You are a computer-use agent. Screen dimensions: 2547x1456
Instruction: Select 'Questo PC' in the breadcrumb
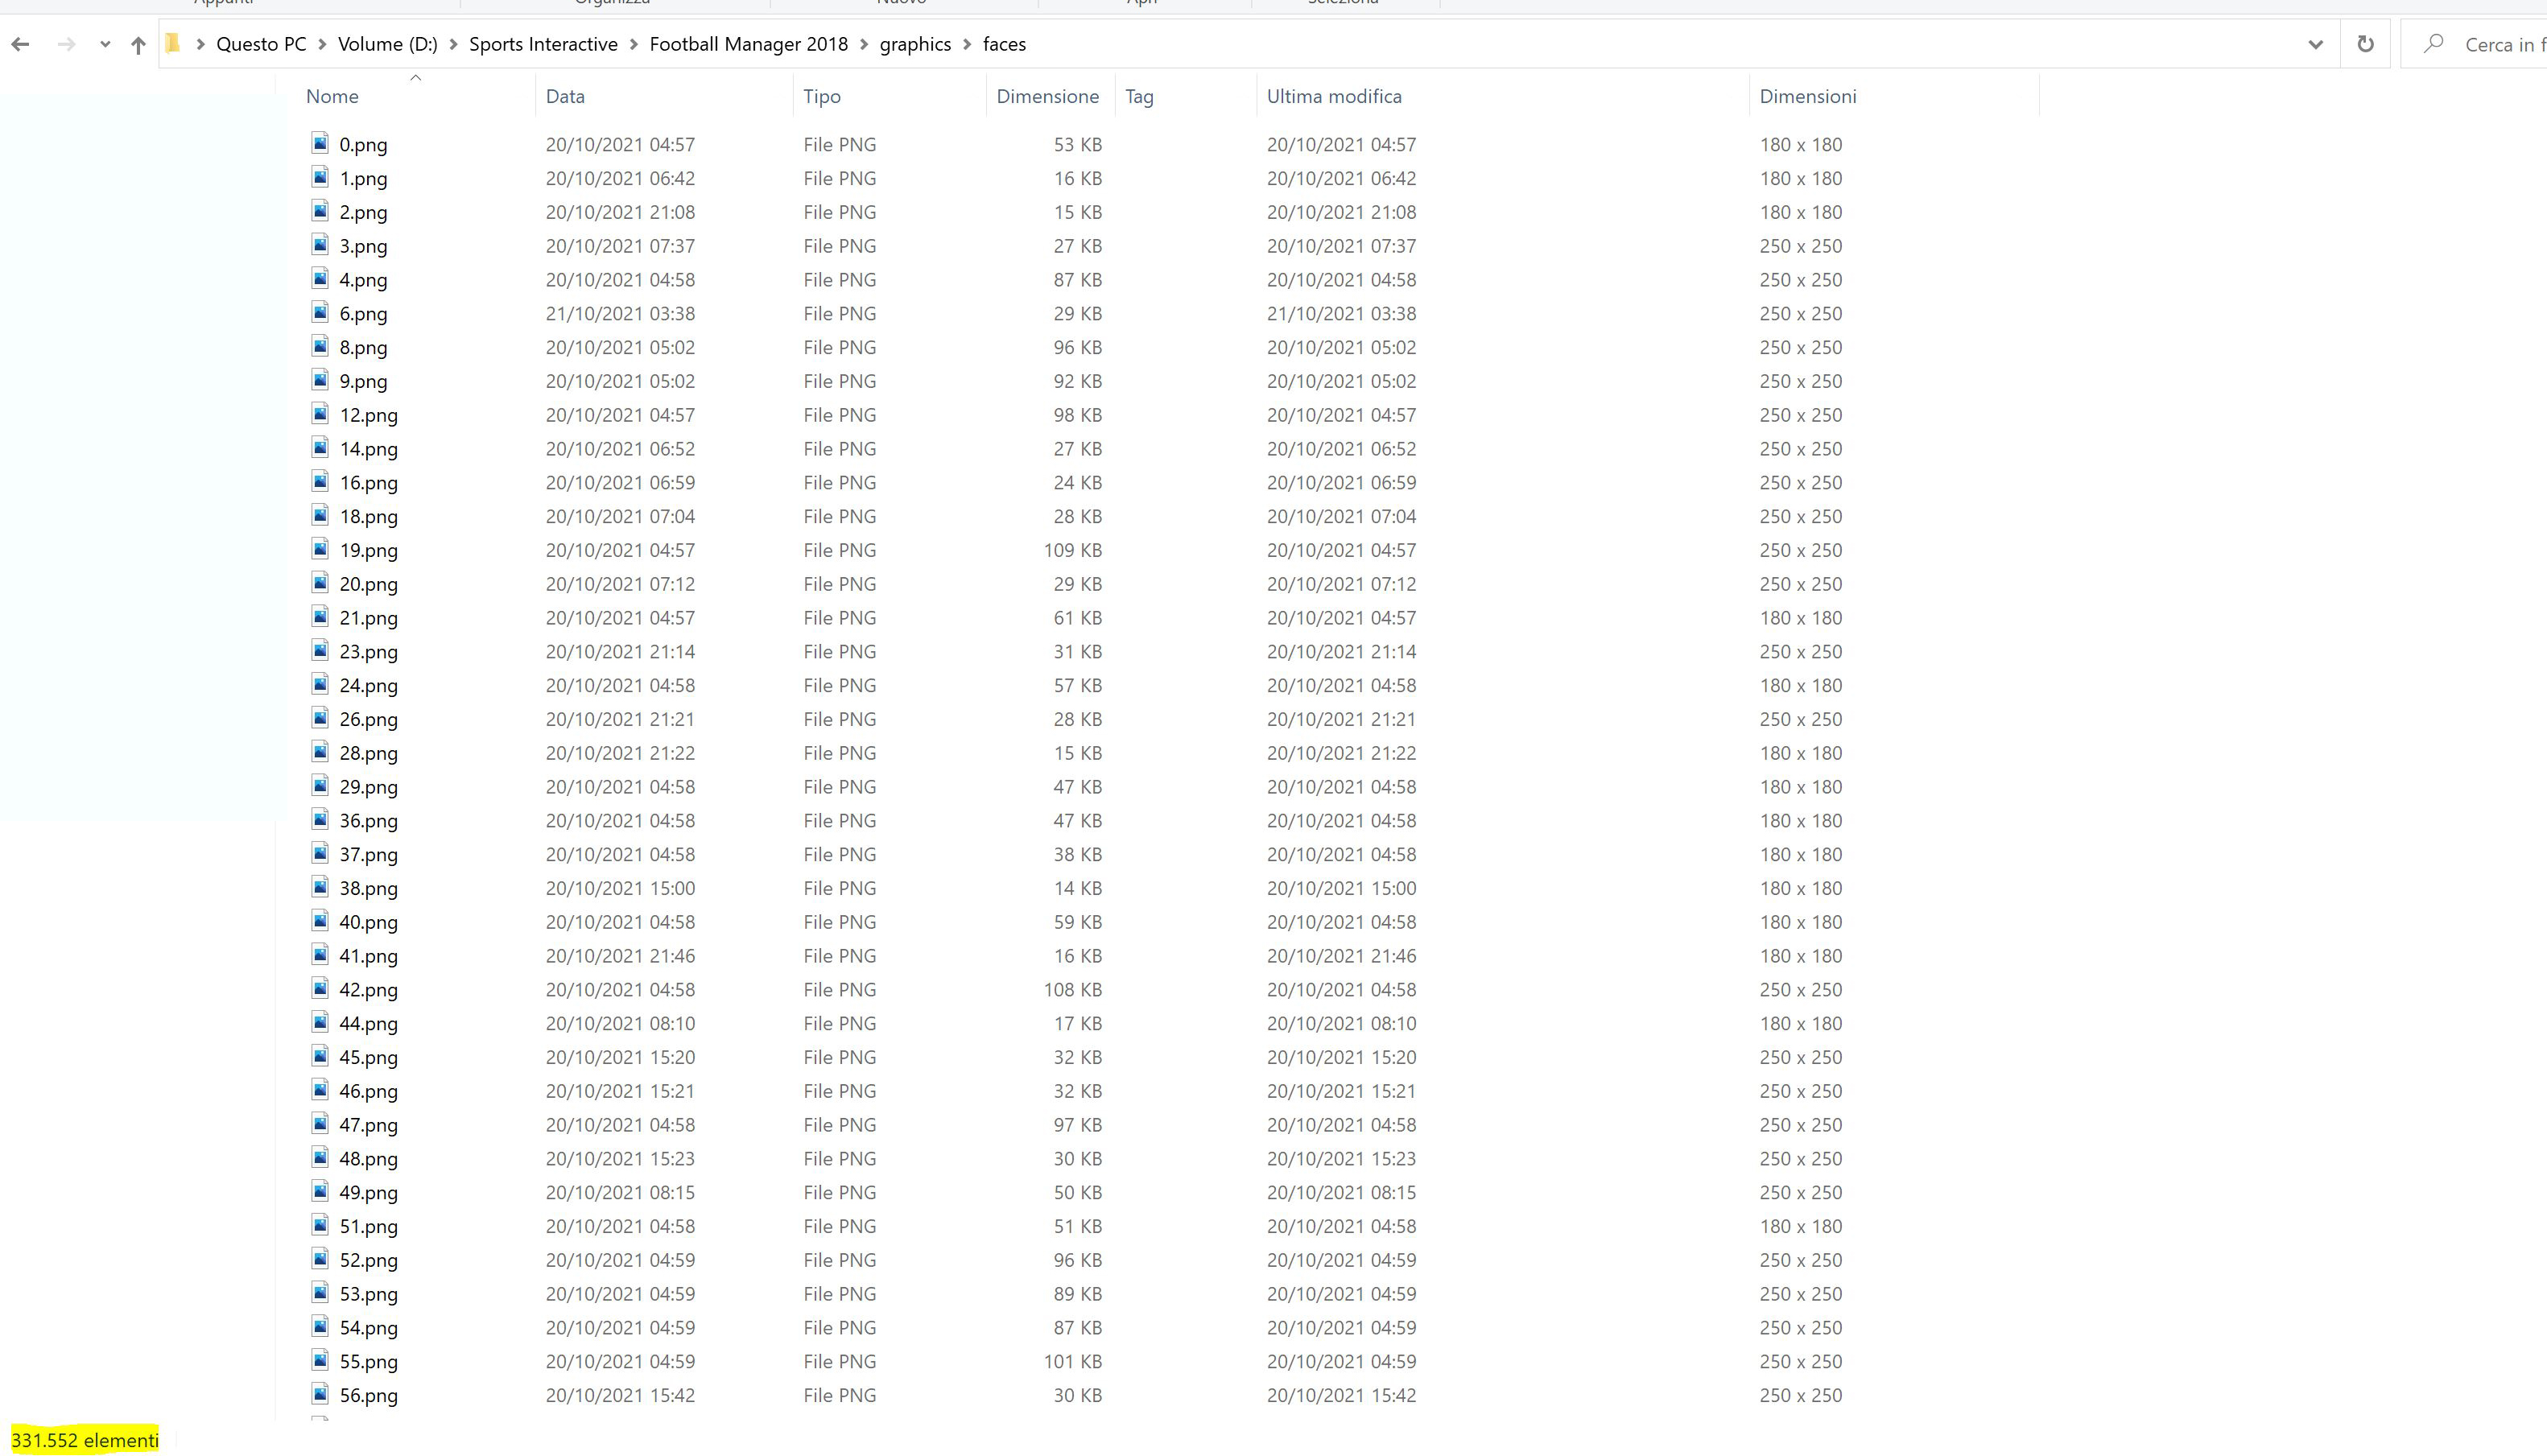pyautogui.click(x=261, y=44)
